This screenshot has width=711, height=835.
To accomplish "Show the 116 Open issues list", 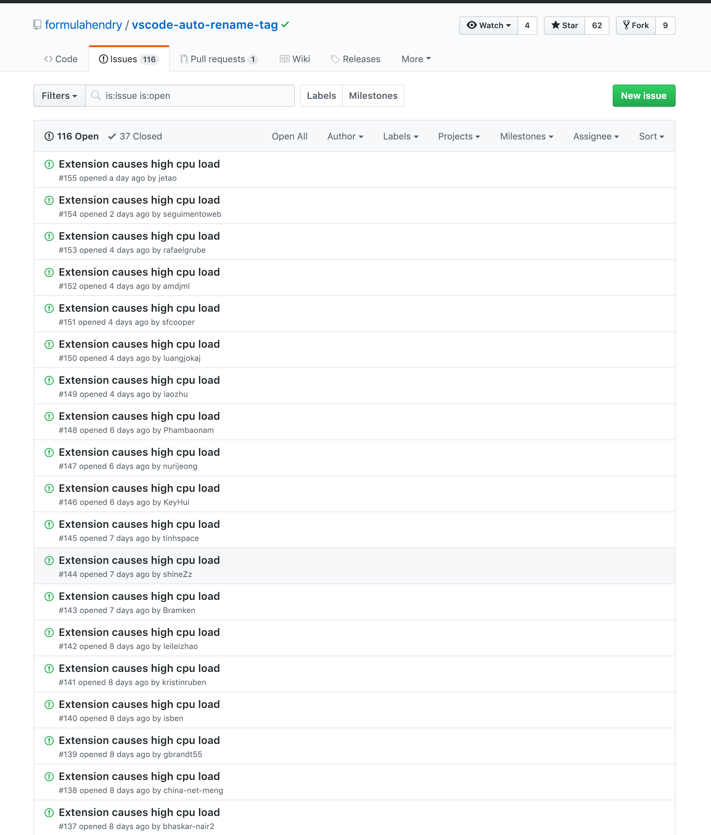I will [x=71, y=136].
